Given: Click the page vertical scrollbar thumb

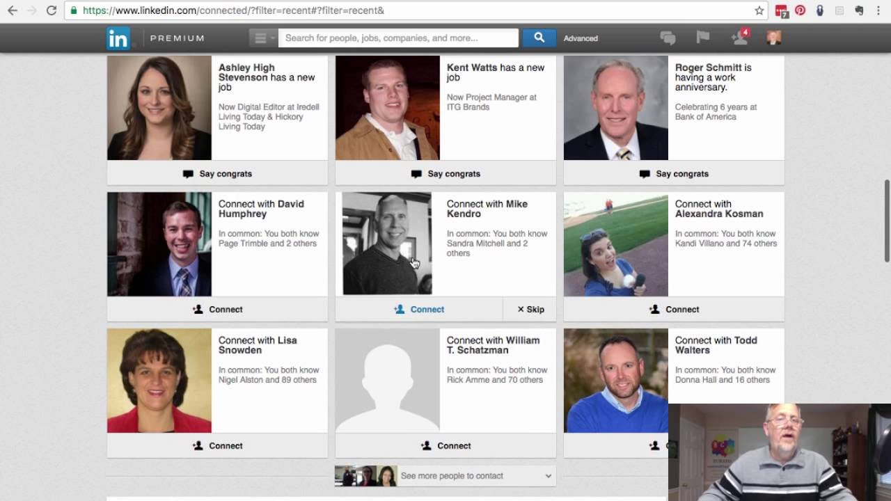Looking at the screenshot, I should (887, 221).
